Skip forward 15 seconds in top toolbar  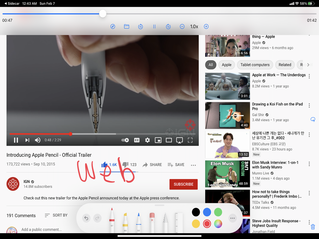(x=168, y=26)
